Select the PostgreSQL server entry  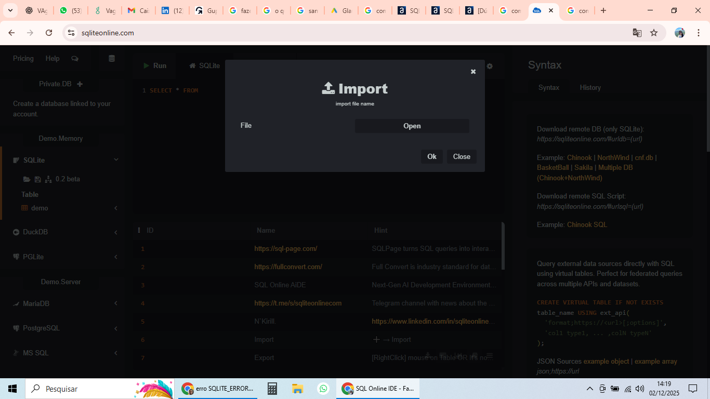click(x=41, y=328)
